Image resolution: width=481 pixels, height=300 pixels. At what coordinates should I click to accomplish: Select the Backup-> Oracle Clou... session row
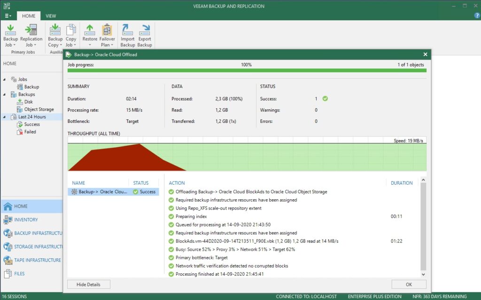click(113, 192)
